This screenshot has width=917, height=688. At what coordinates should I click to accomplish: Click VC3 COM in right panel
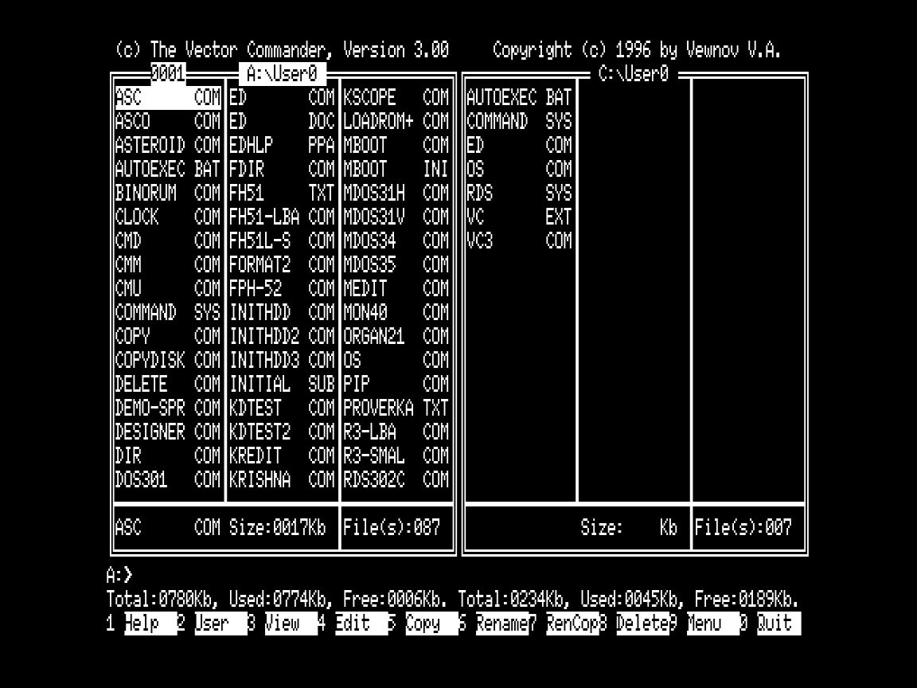point(519,241)
